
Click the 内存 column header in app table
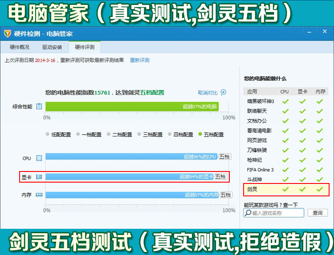click(x=320, y=92)
